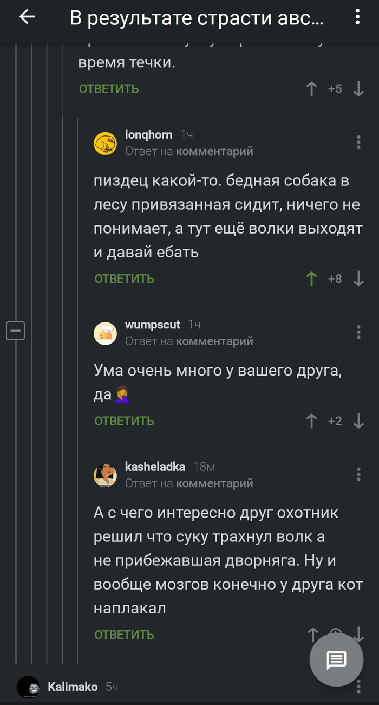Upvote the top comment rated +5
The height and width of the screenshot is (705, 379).
311,89
